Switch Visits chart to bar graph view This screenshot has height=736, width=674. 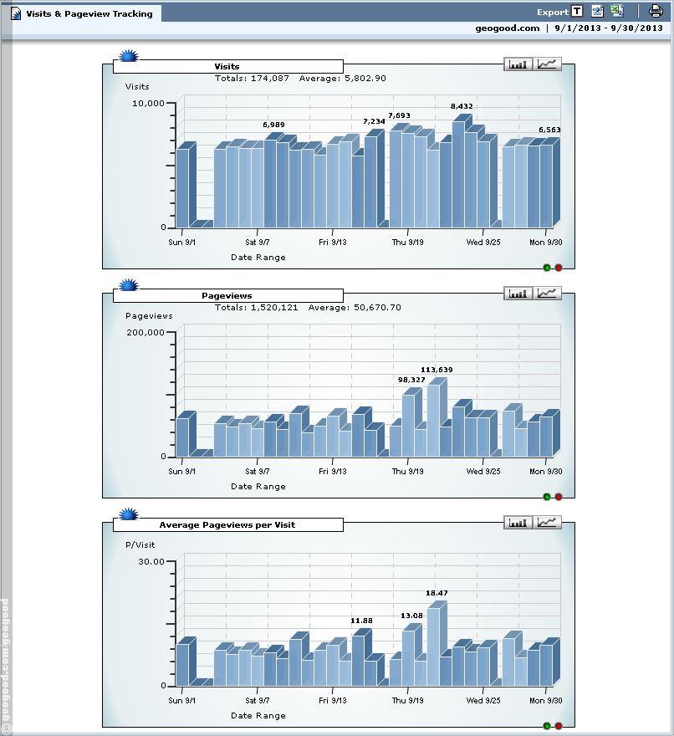[518, 64]
